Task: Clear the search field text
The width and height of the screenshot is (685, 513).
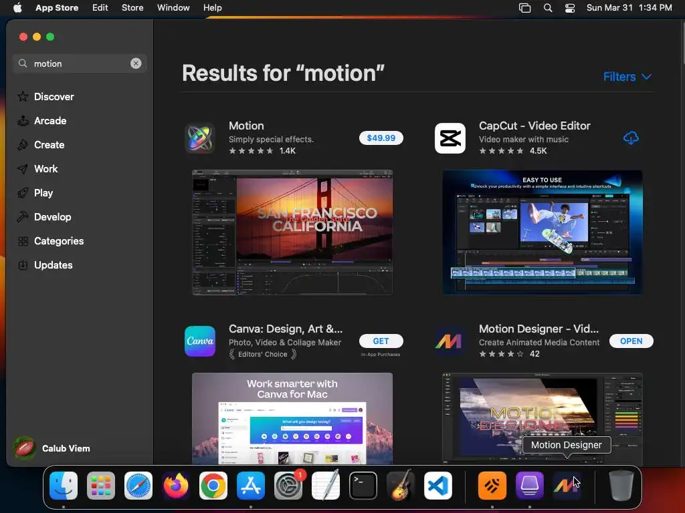Action: tap(136, 63)
